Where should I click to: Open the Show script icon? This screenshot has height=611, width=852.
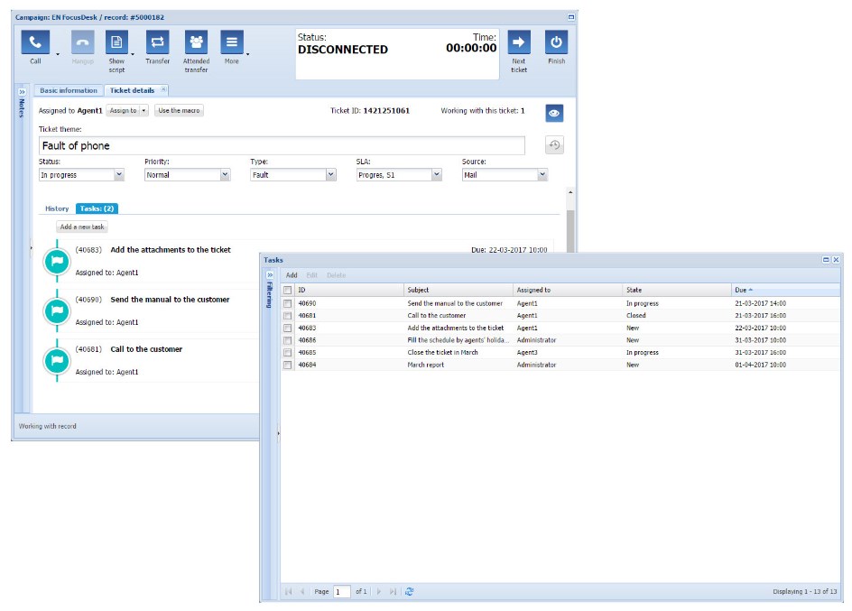(116, 42)
